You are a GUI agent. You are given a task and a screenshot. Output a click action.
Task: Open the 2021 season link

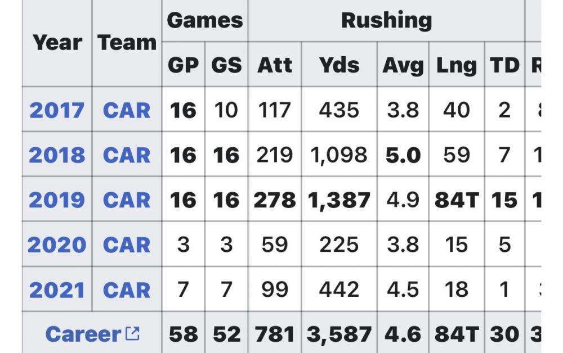tap(56, 290)
